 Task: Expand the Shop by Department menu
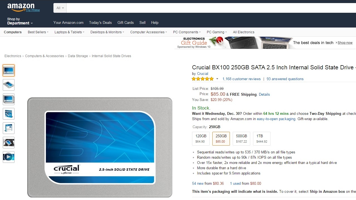pos(20,21)
